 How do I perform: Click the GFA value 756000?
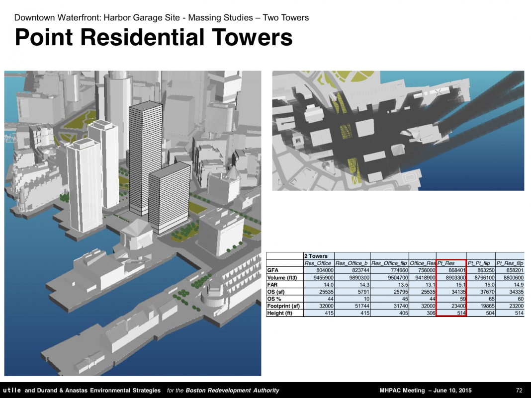(x=427, y=270)
